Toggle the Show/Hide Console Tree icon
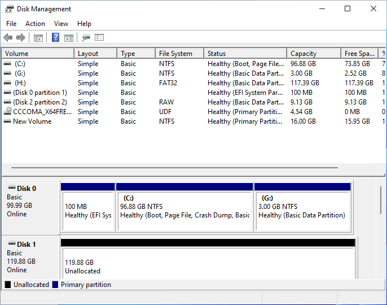 point(38,38)
